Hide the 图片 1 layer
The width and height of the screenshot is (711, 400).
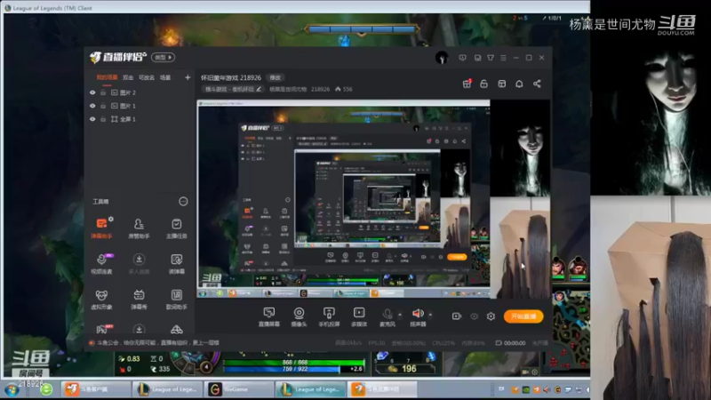pyautogui.click(x=92, y=106)
